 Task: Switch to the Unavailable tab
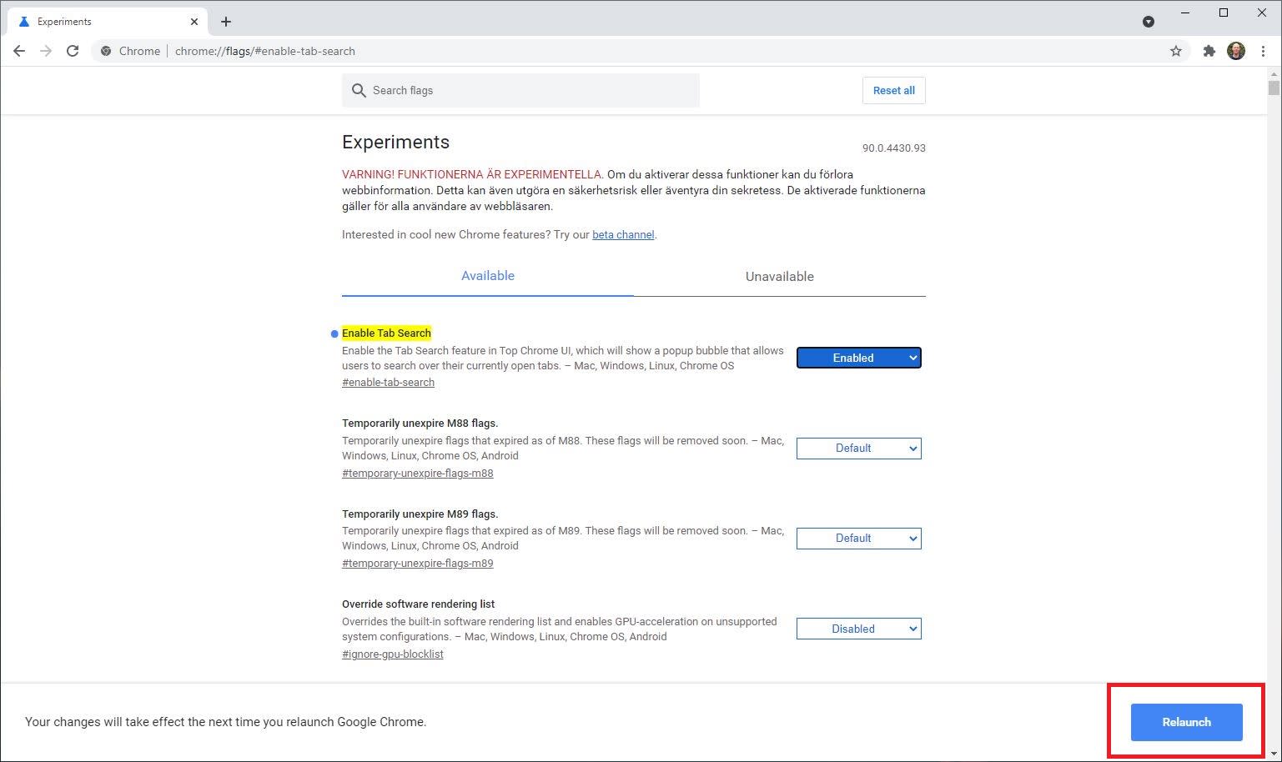(x=780, y=276)
